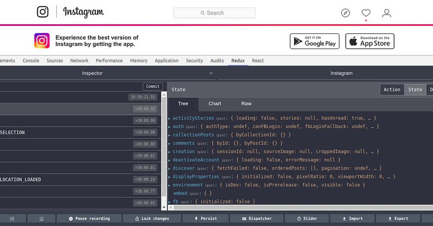Viewport: 433px width, 226px height.
Task: Click the state panel horizontal scrollbar
Action: (303, 207)
